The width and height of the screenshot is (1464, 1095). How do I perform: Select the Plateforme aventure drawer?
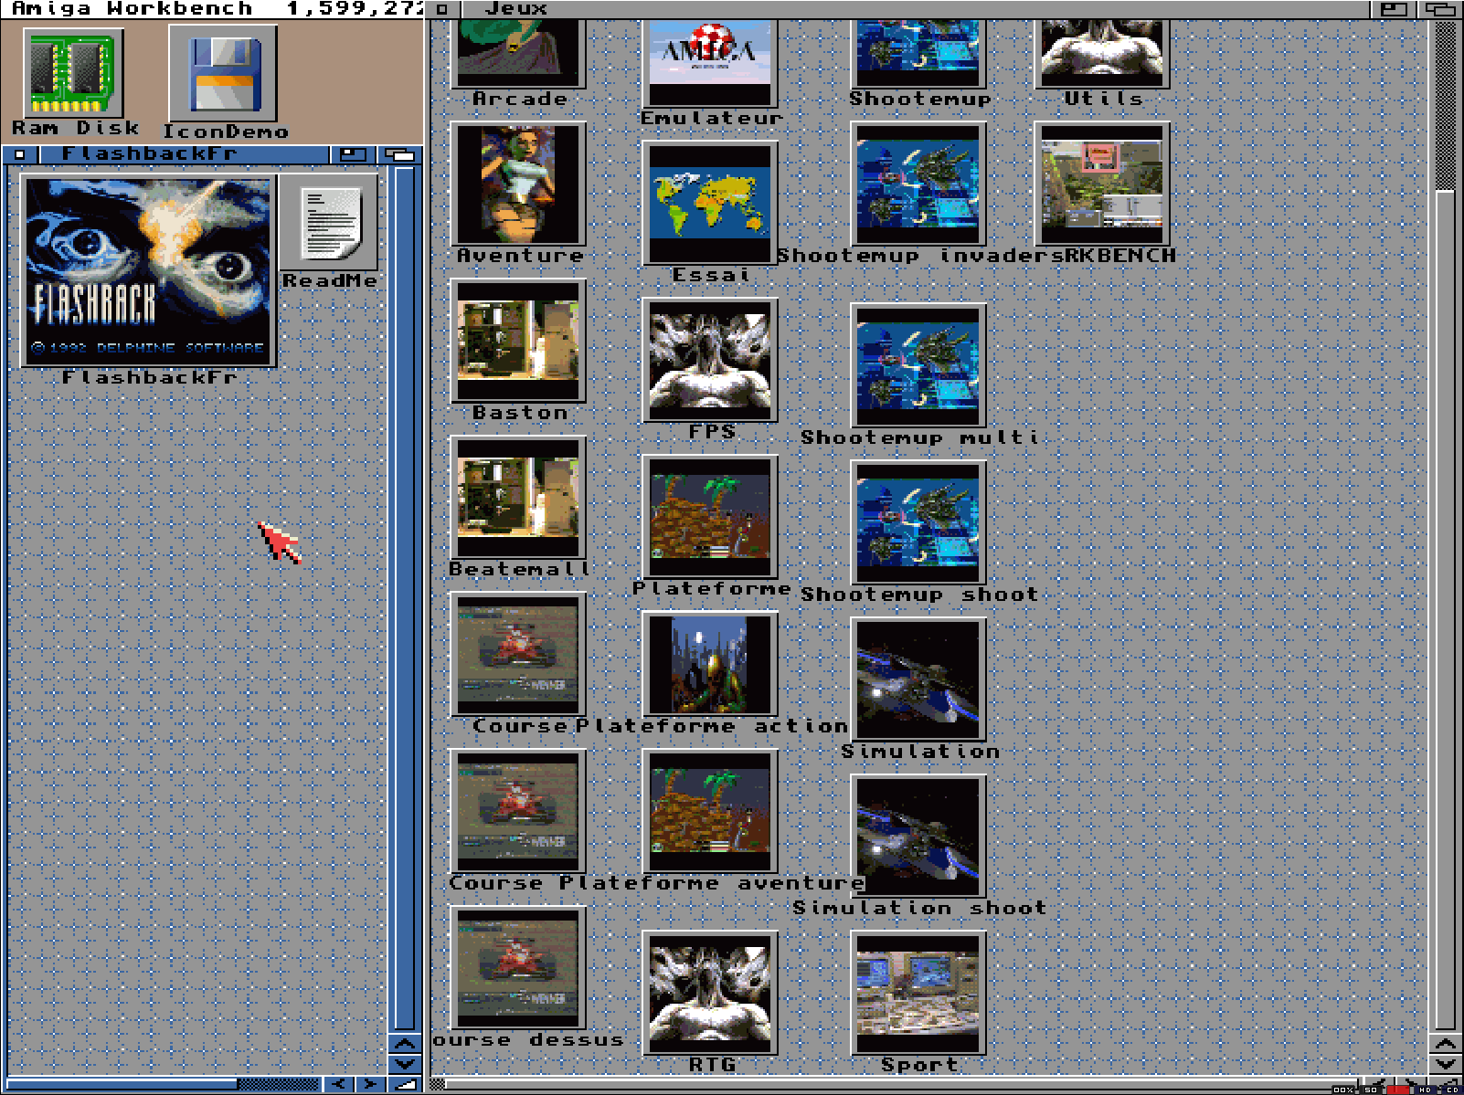(710, 811)
